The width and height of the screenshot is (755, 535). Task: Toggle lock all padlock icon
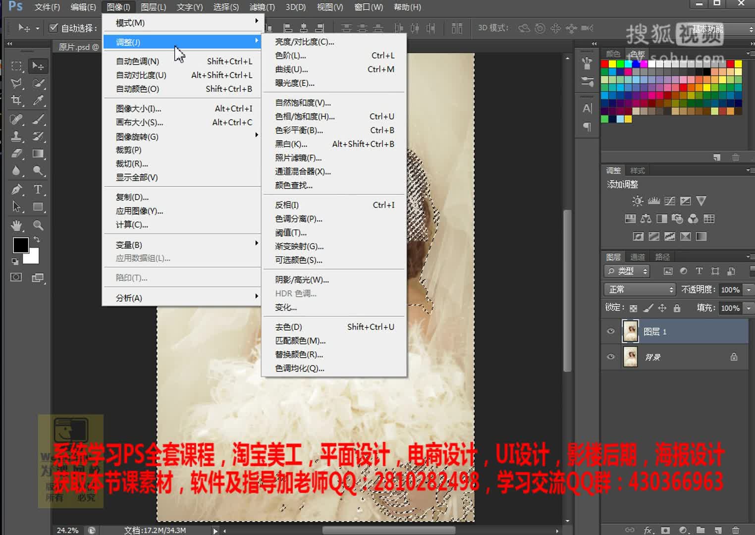coord(677,308)
